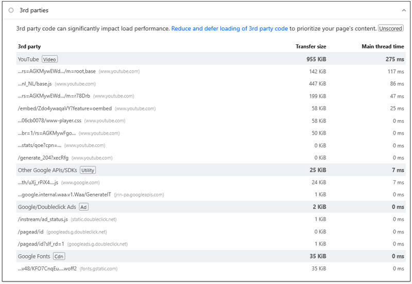Click the 275 ms YouTube main thread time
This screenshot has width=412, height=284.
click(394, 59)
